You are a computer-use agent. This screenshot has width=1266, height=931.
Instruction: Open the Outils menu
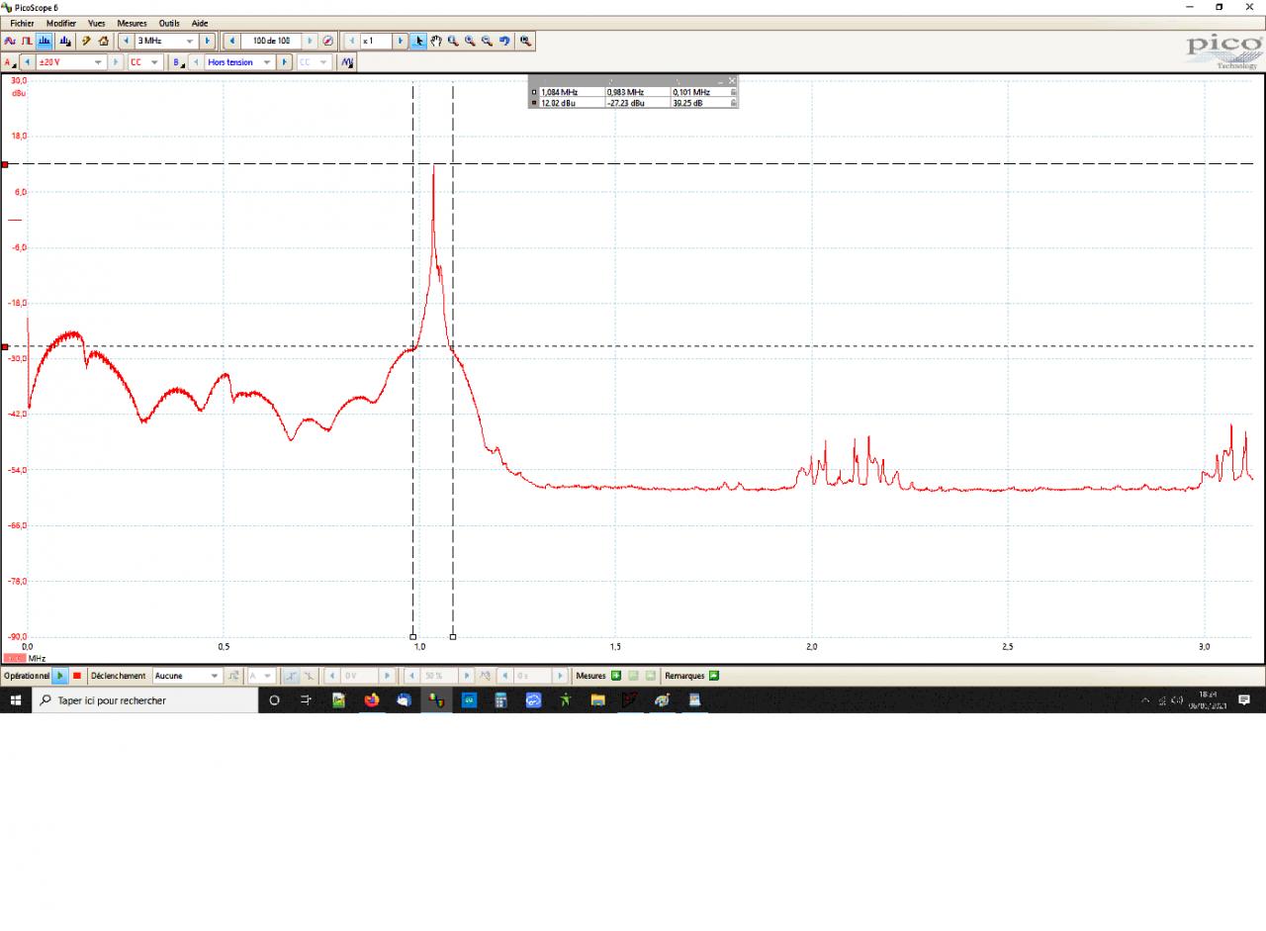click(x=169, y=23)
